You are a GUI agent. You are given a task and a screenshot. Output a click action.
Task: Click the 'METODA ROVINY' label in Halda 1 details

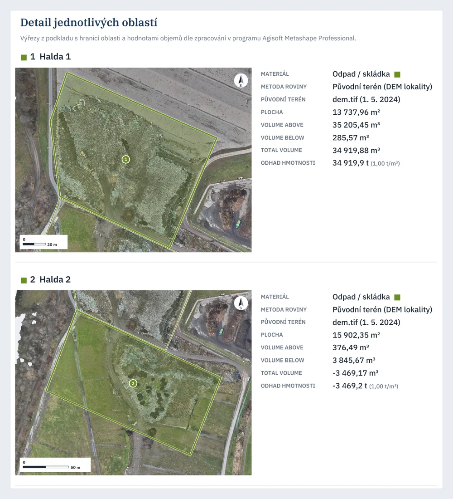coord(284,87)
